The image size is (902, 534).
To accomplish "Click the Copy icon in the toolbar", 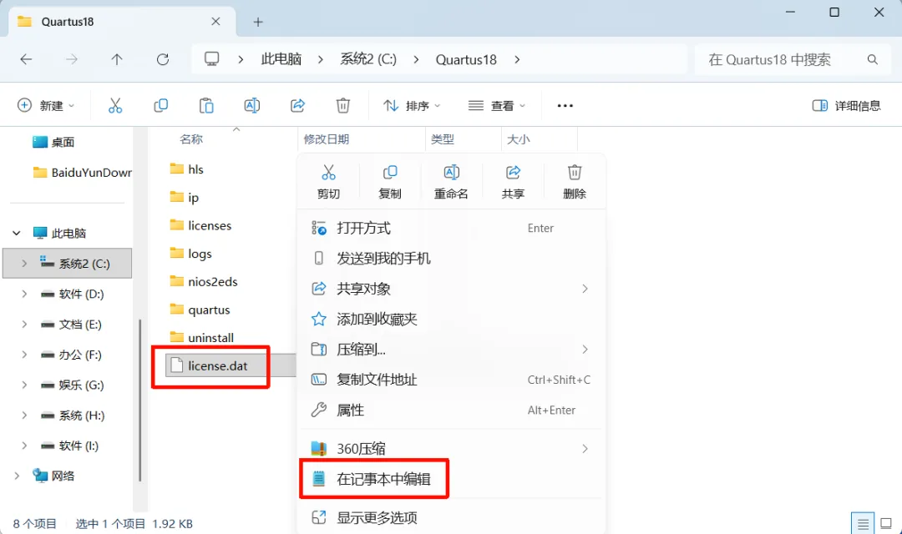I will (x=161, y=106).
